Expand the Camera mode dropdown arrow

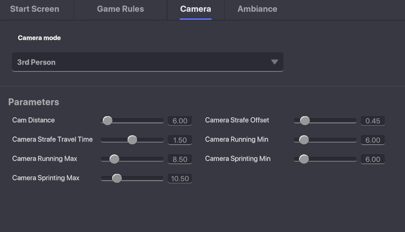(x=274, y=62)
